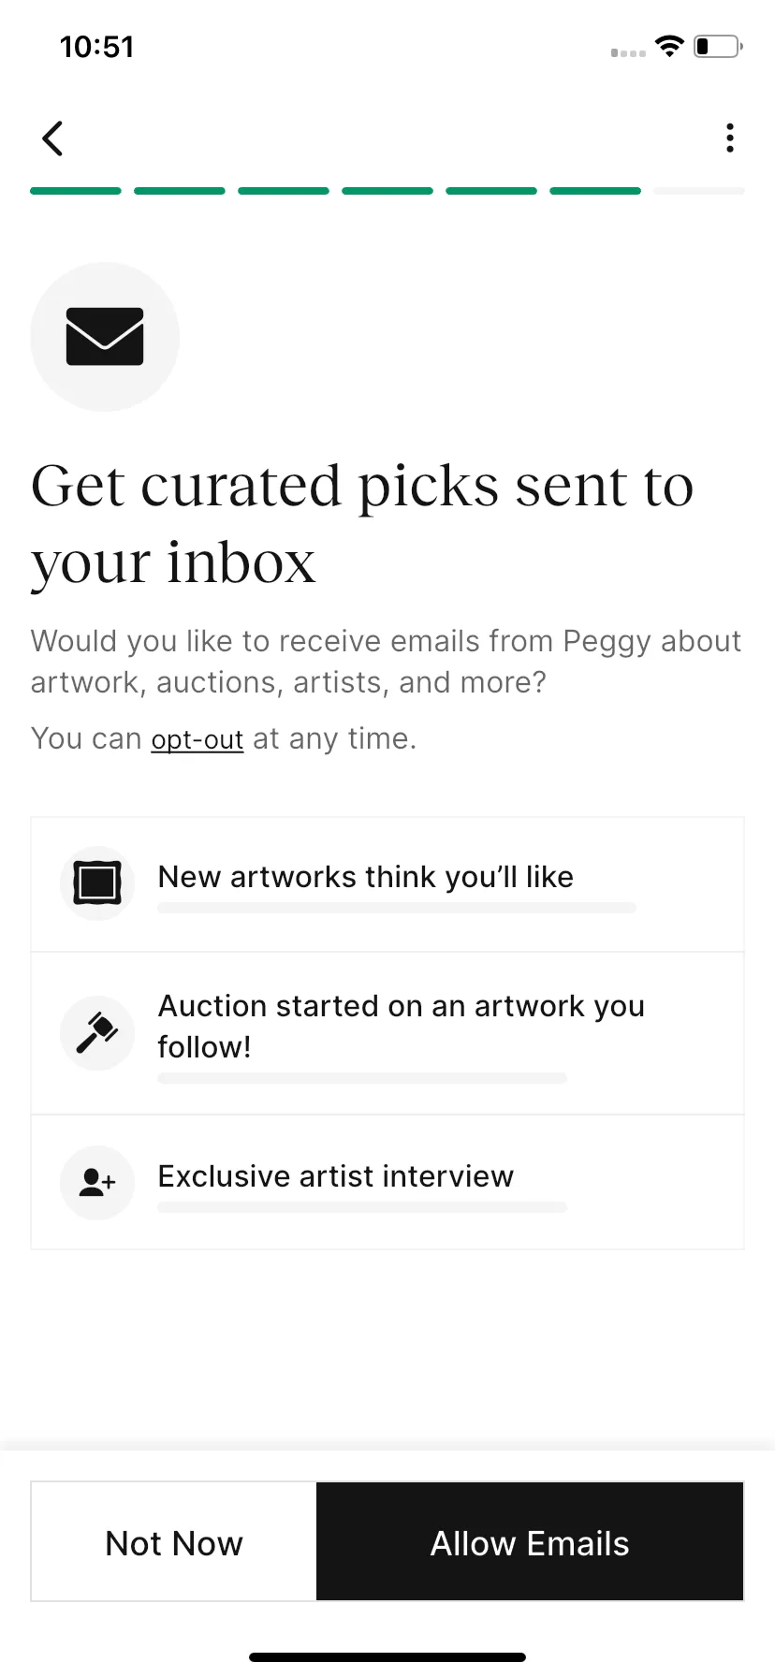
Task: Tap the "Get curated picks" heading
Action: 363,524
